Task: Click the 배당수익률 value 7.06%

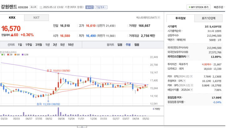Action: coord(218,90)
